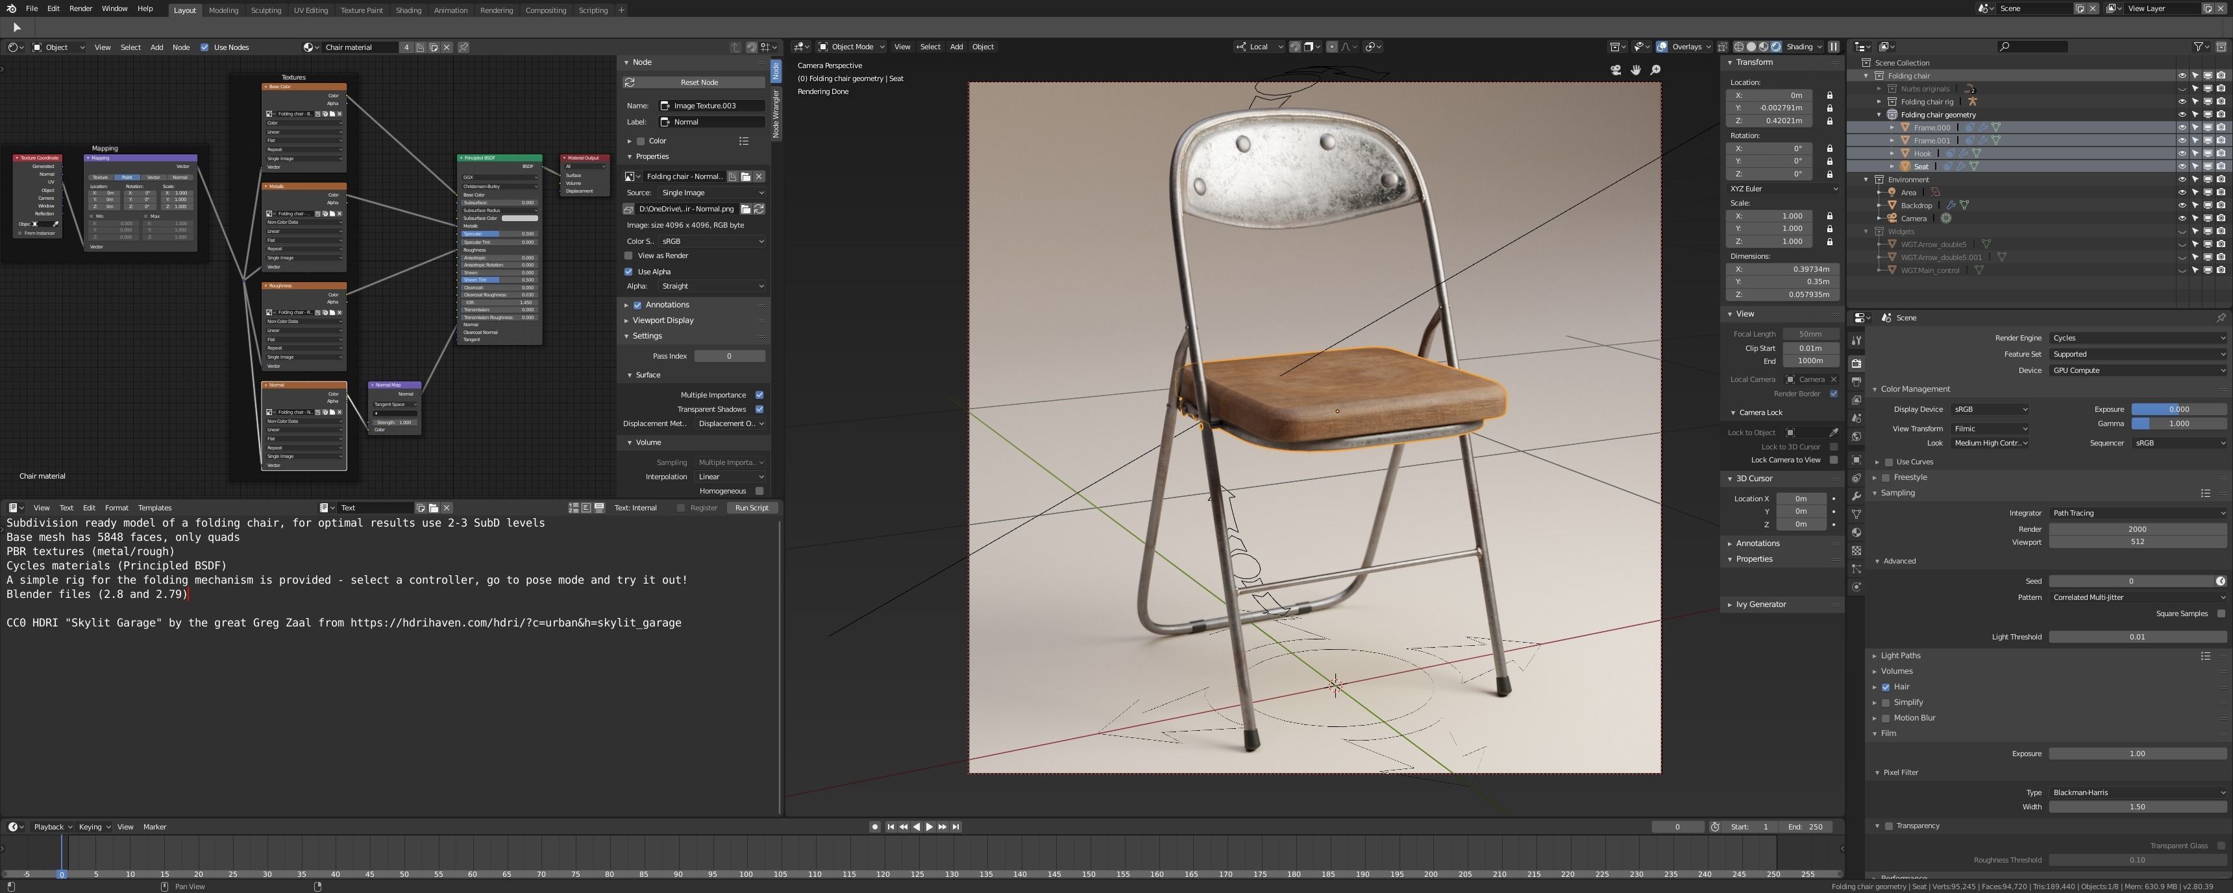Switch viewport to wireframe shading
The height and width of the screenshot is (893, 2233).
(1739, 47)
